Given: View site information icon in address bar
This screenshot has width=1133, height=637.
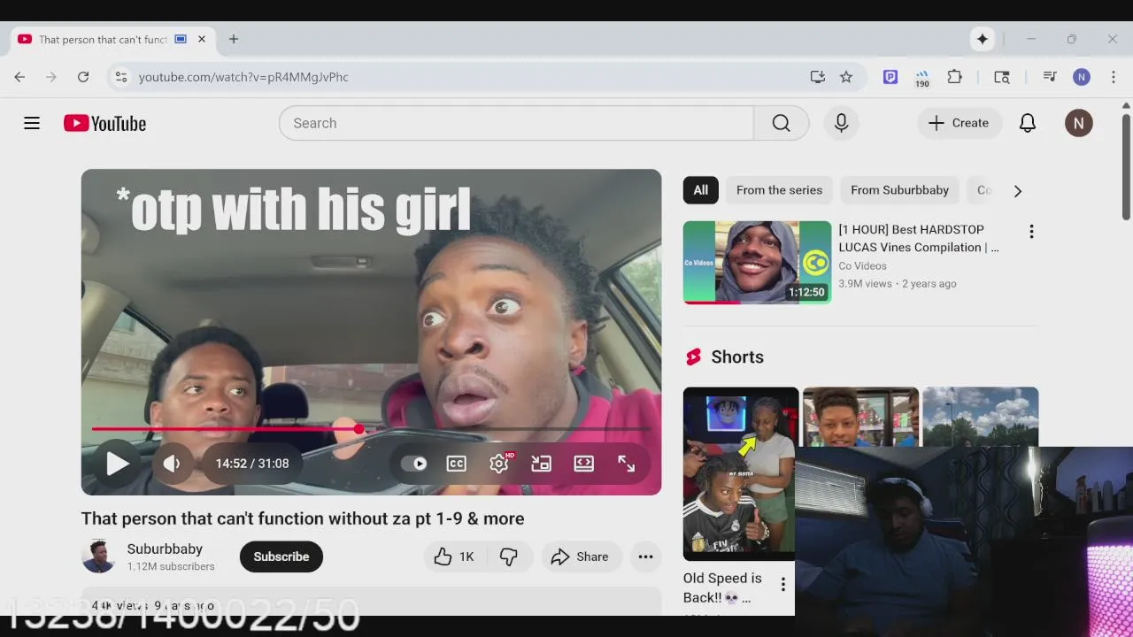Looking at the screenshot, I should pos(121,77).
